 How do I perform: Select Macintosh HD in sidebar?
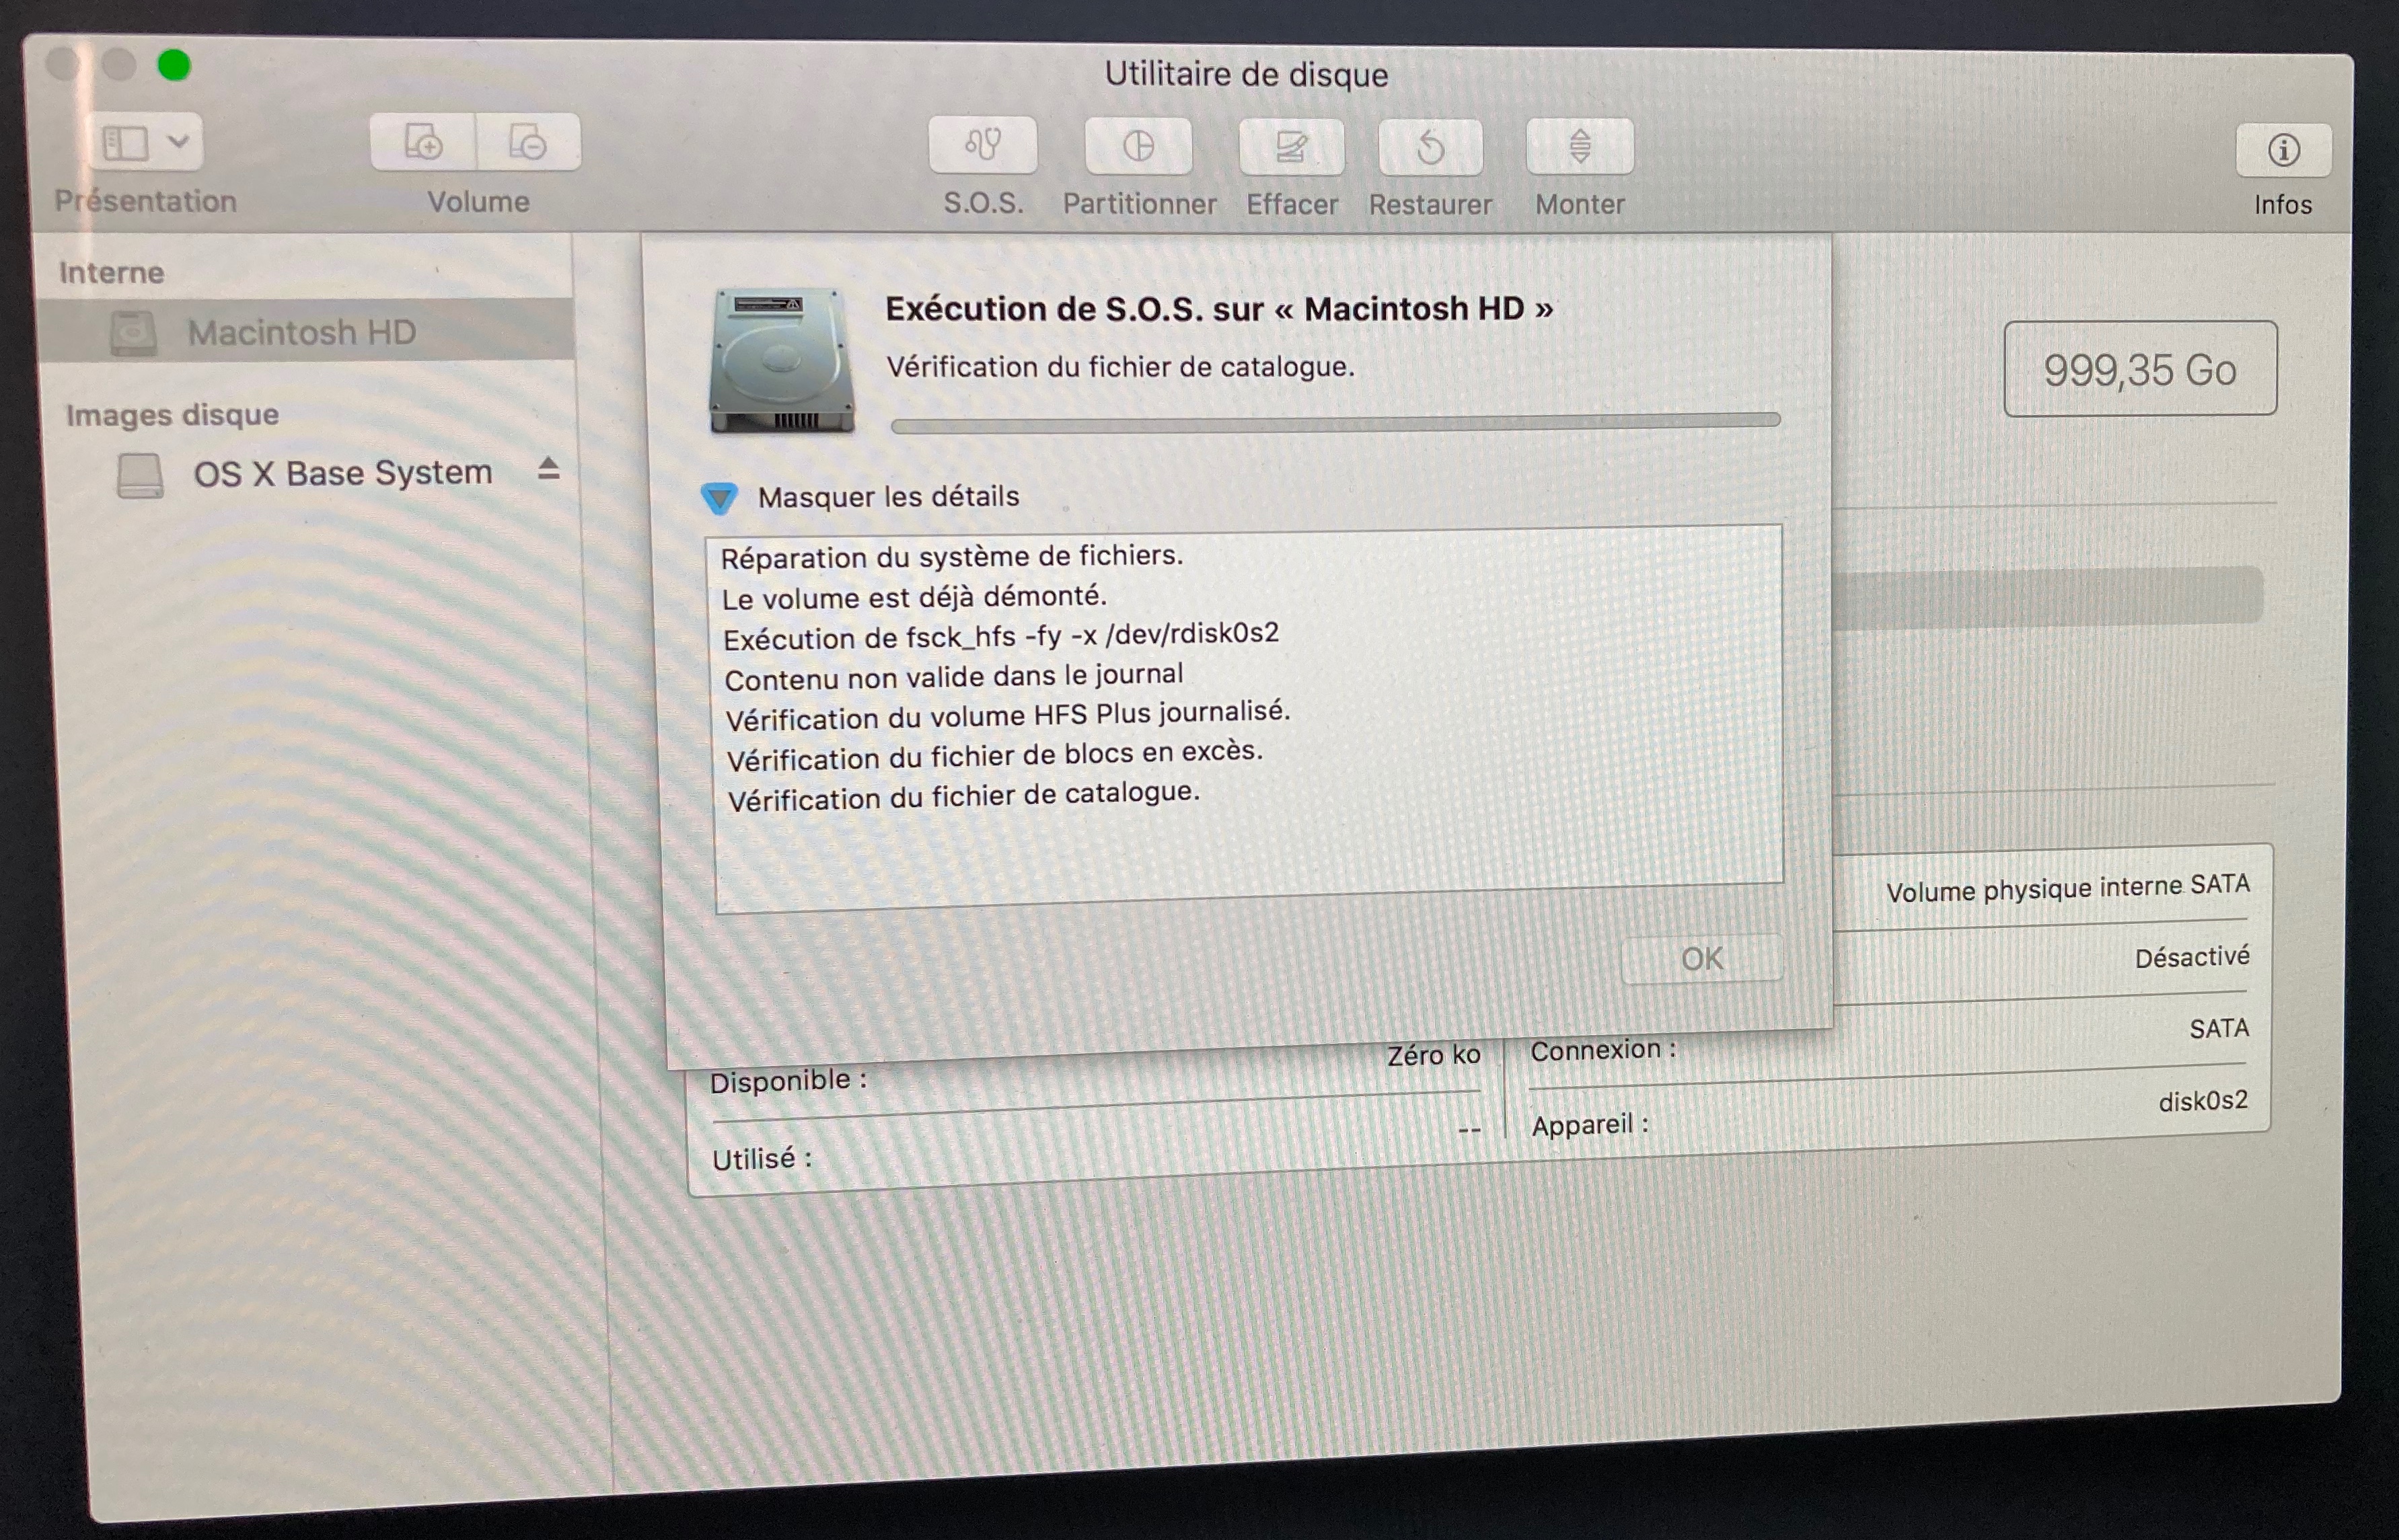click(301, 332)
